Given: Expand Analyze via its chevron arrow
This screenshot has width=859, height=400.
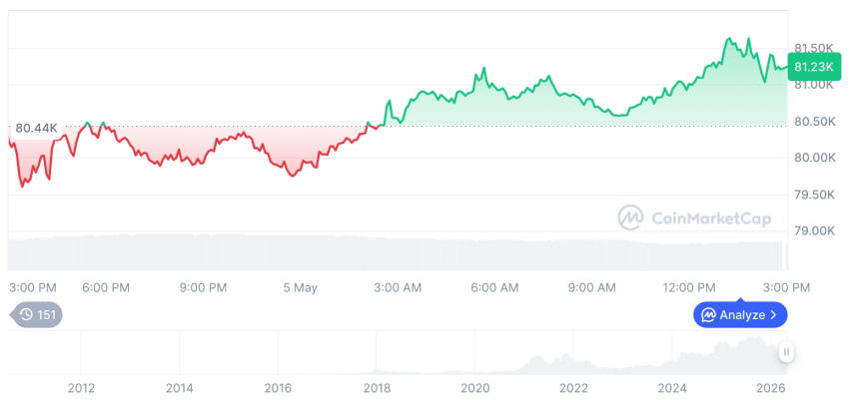Looking at the screenshot, I should coord(773,314).
